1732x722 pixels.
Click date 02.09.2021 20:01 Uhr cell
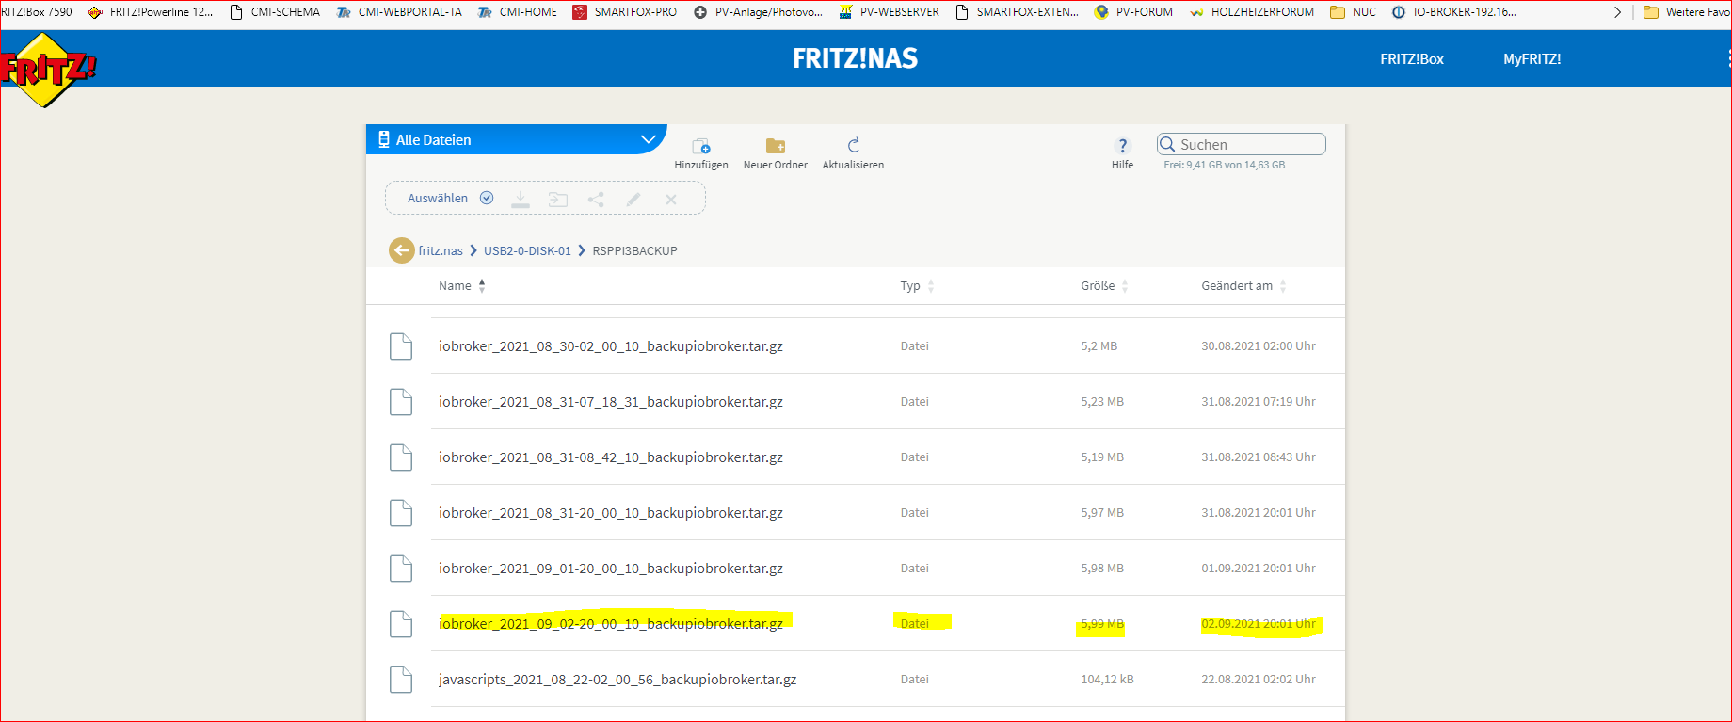pos(1259,624)
